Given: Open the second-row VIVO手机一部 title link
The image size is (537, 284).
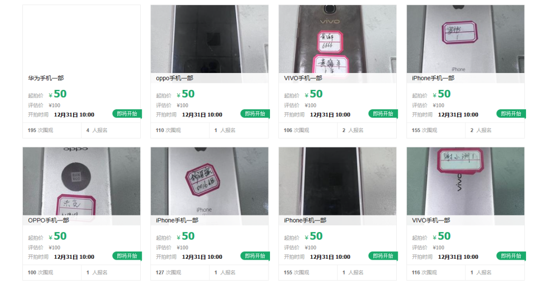Looking at the screenshot, I should pyautogui.click(x=431, y=220).
